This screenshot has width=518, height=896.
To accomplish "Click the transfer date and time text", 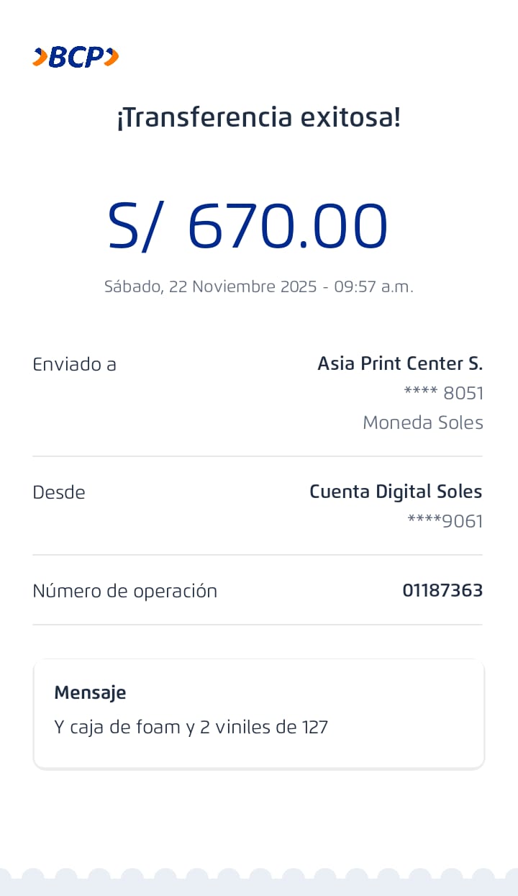I will click(x=259, y=286).
